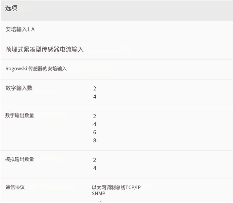
Task: Click the letter A in 安培输入1 A
Action: pyautogui.click(x=33, y=29)
